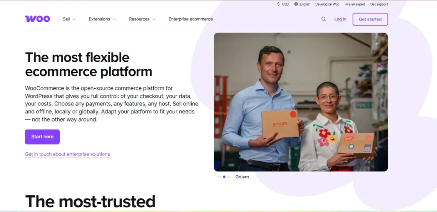Screen dimensions: 437x212
Task: Expand the Extensions dropdown
Action: click(x=102, y=19)
